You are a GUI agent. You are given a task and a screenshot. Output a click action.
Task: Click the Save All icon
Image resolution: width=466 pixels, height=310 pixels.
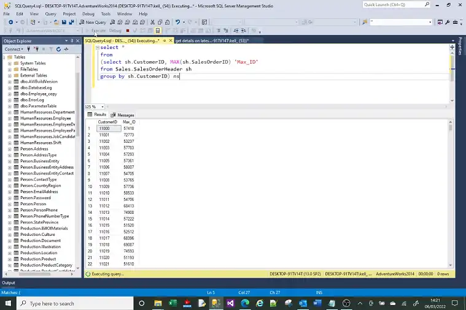(71, 22)
